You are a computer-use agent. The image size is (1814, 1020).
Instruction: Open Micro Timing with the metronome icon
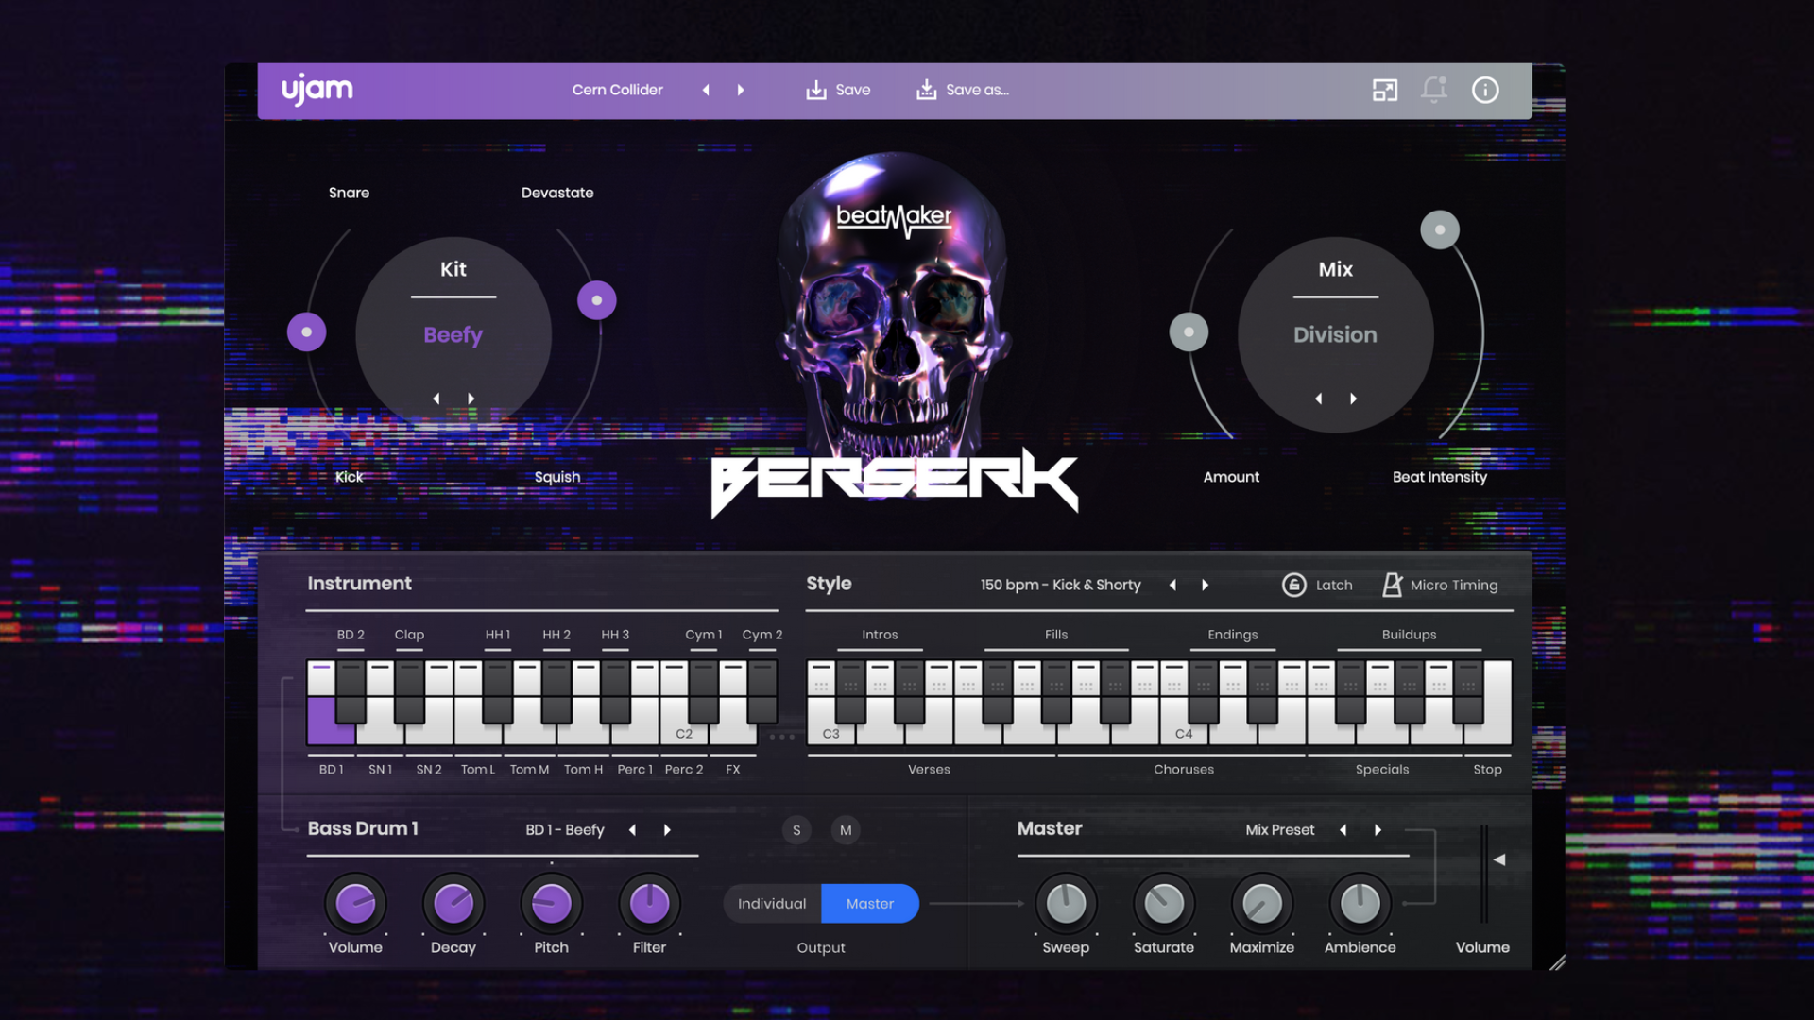[1392, 585]
